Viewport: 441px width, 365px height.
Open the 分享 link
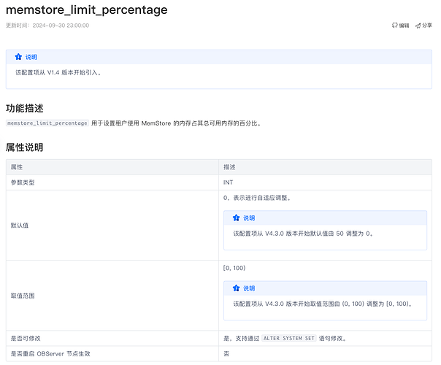point(424,26)
